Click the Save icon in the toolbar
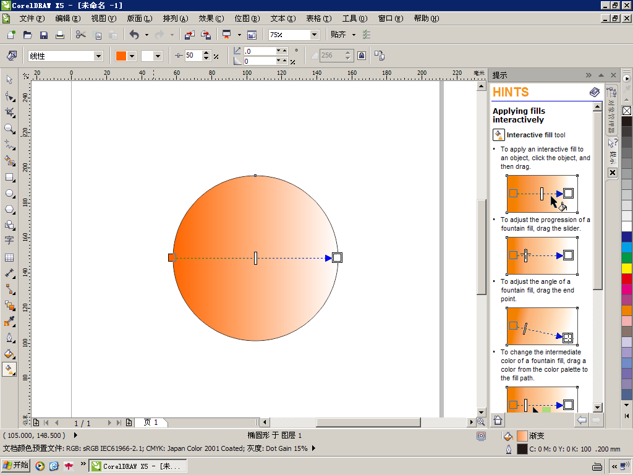 44,35
